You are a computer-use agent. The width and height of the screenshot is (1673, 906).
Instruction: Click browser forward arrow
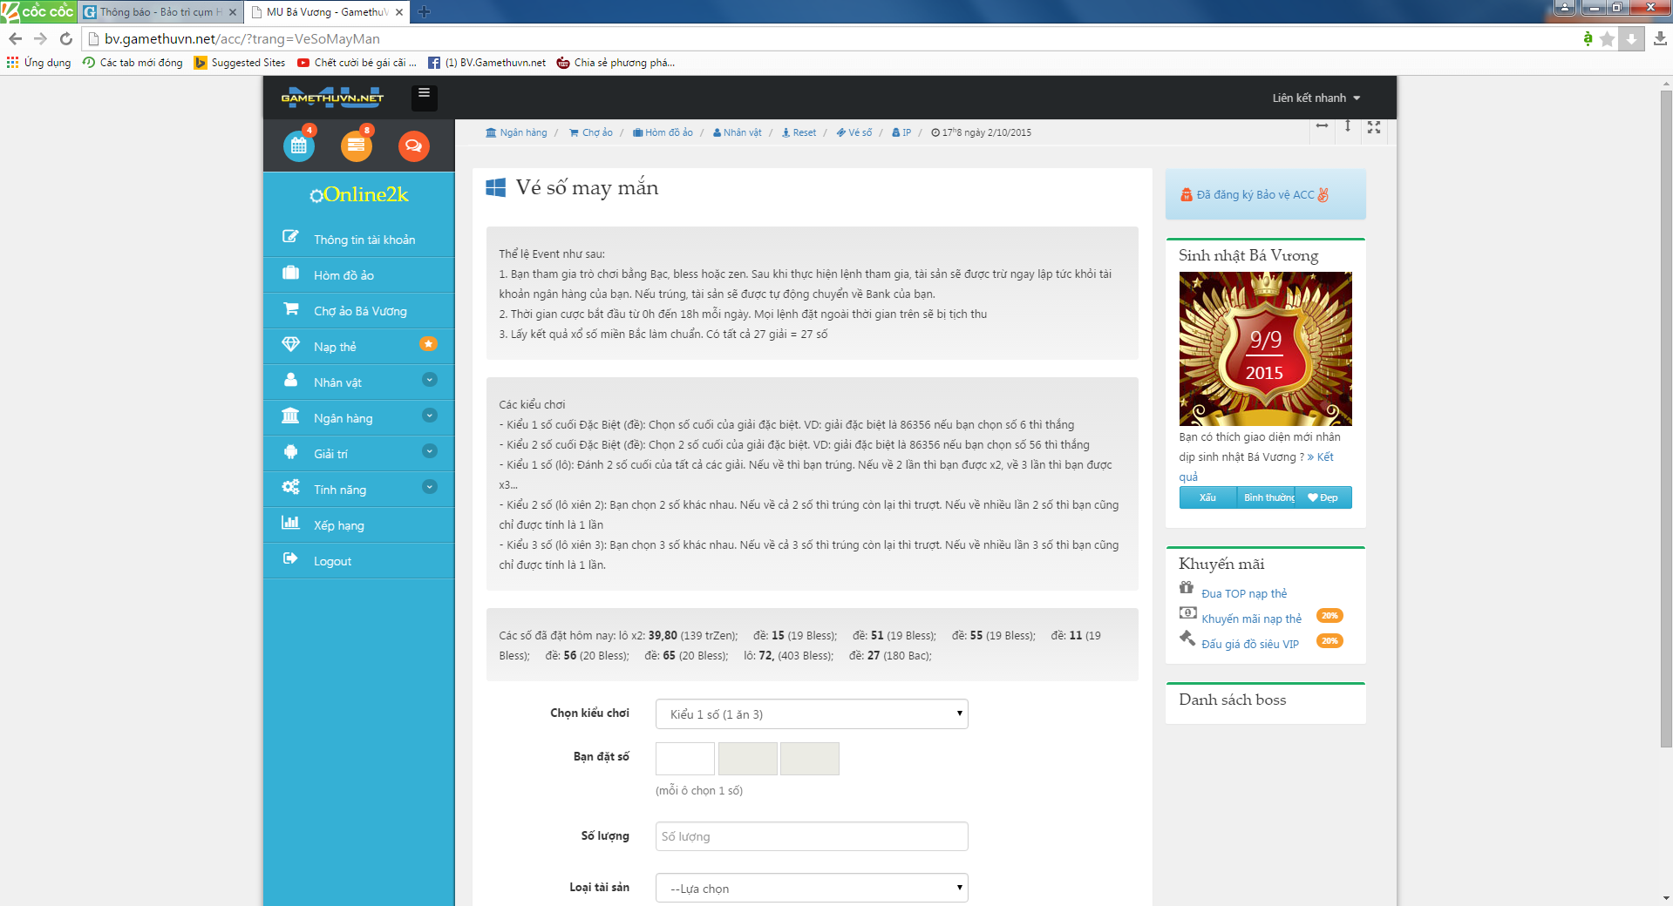click(40, 38)
